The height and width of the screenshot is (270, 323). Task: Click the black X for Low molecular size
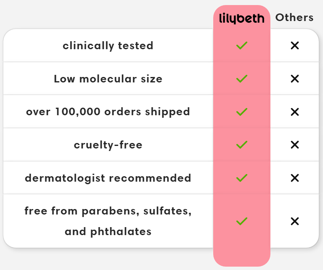pyautogui.click(x=295, y=79)
